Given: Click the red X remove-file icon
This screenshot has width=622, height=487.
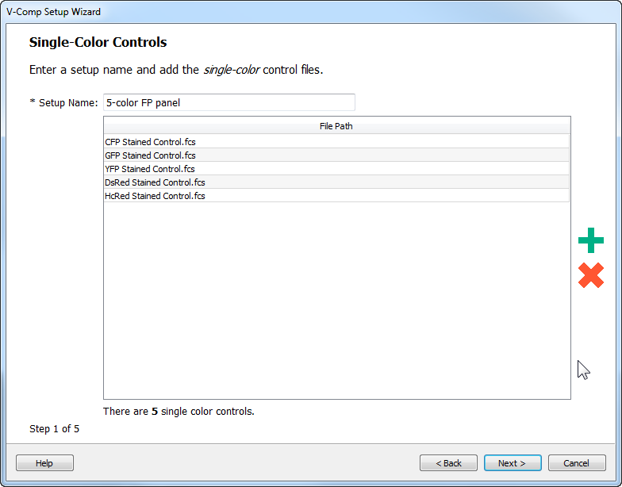Looking at the screenshot, I should tap(591, 276).
